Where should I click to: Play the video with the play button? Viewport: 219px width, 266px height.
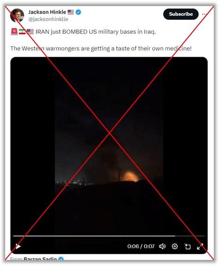pos(18,246)
